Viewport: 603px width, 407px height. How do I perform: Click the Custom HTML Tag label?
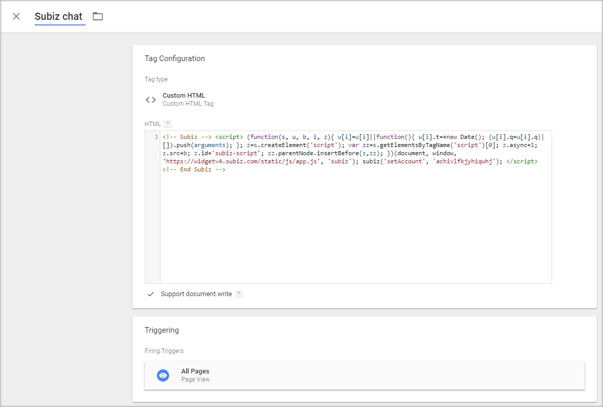(188, 103)
